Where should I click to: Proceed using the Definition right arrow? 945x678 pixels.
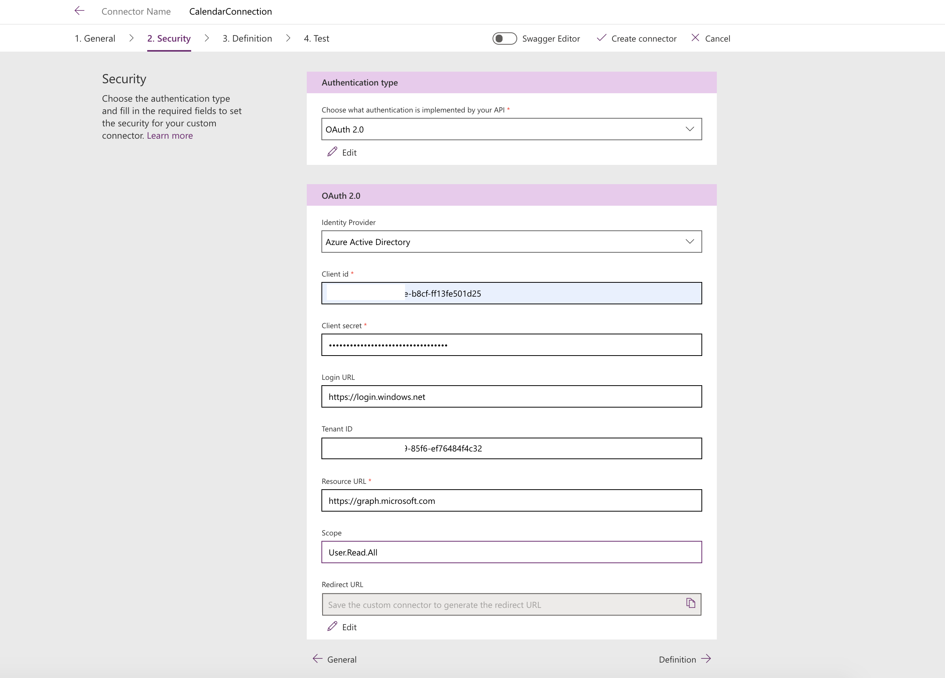706,659
